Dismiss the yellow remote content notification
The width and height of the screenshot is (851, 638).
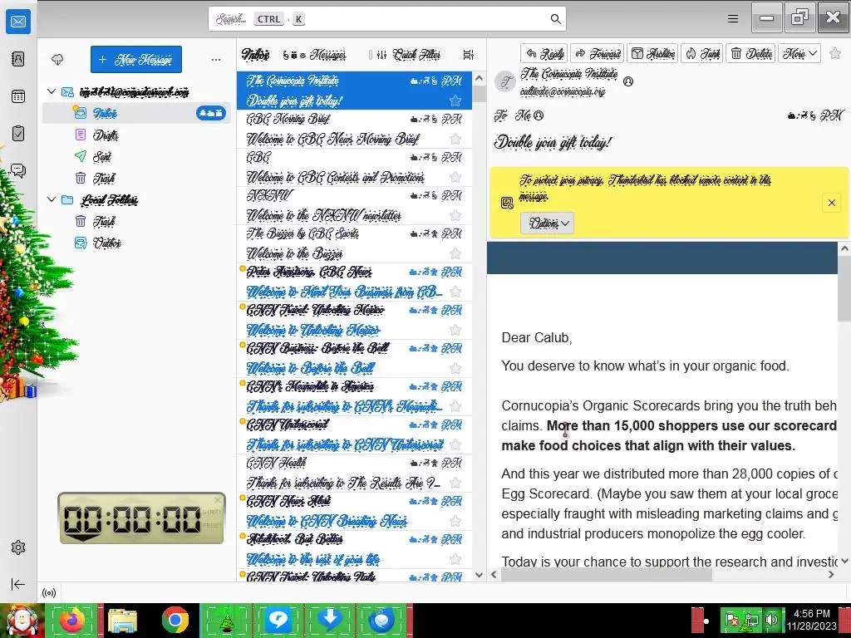pyautogui.click(x=831, y=203)
